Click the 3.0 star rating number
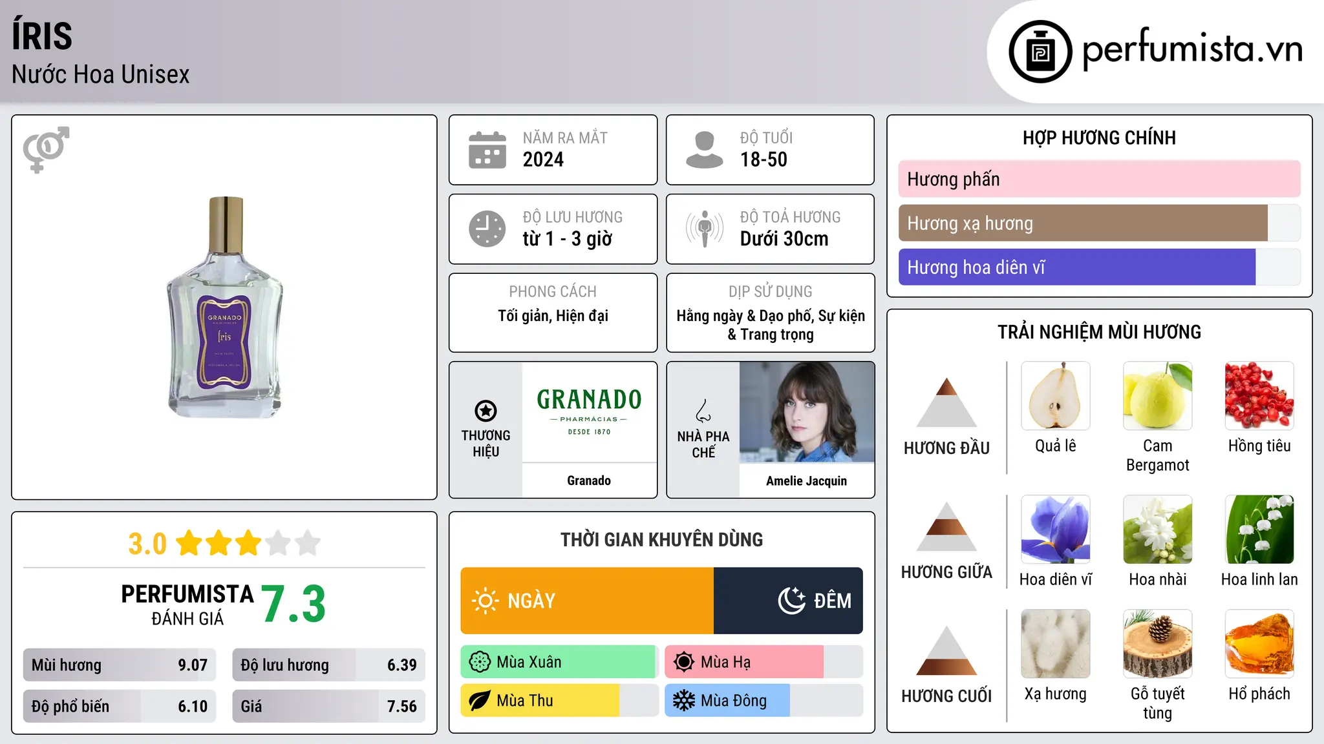The width and height of the screenshot is (1324, 744). 147,544
